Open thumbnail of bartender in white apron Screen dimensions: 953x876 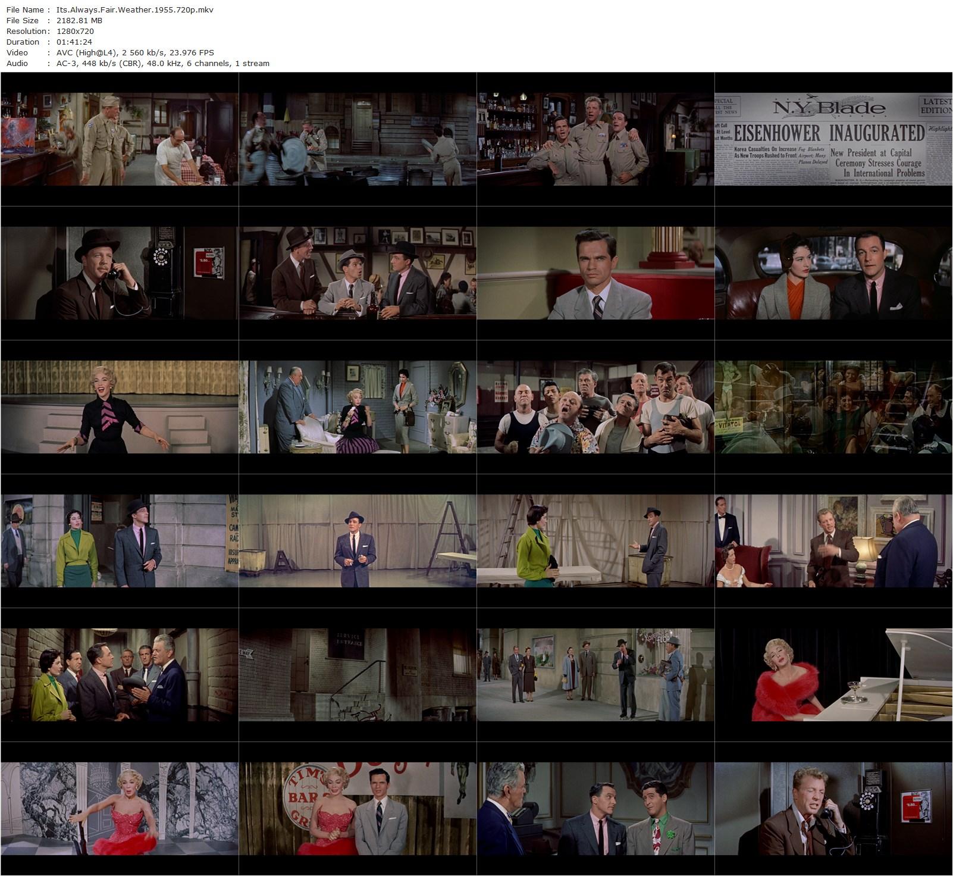click(x=120, y=139)
